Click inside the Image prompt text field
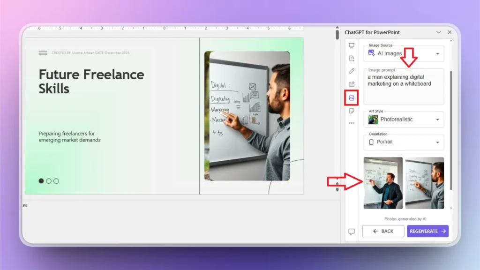 [x=403, y=87]
